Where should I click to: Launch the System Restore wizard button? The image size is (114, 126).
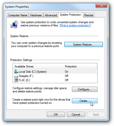pyautogui.click(x=84, y=45)
